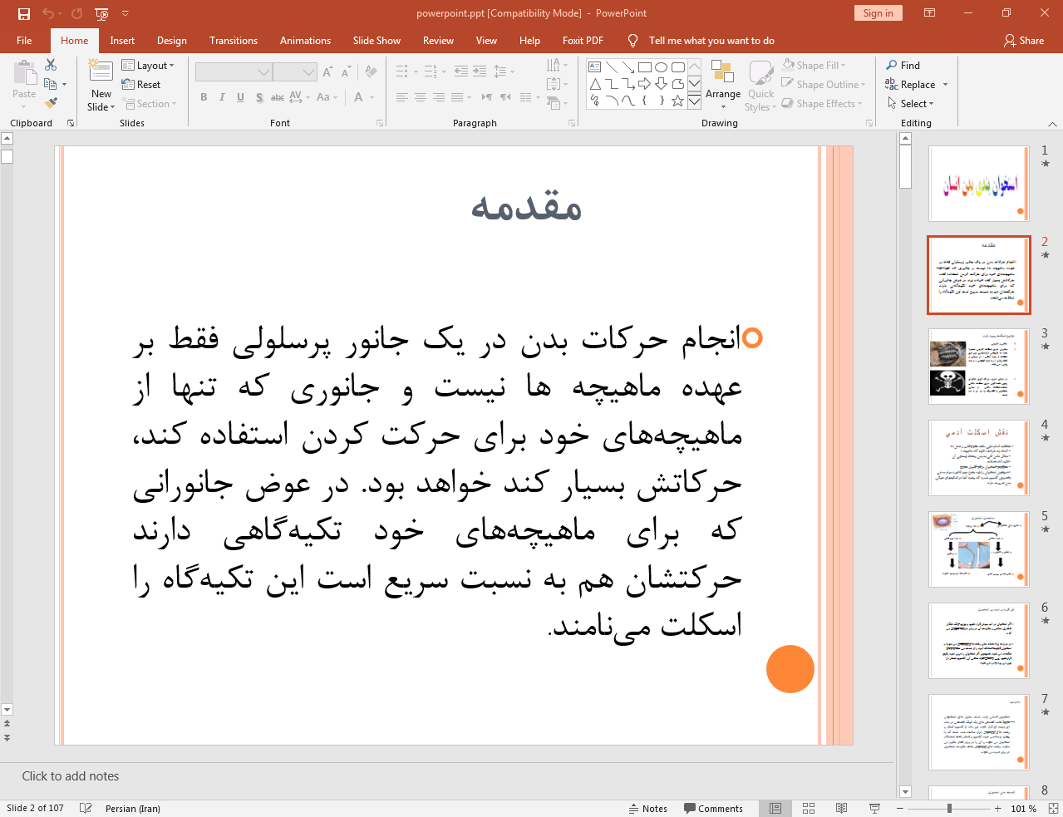
Task: Toggle Center paragraph alignment
Action: [x=421, y=97]
